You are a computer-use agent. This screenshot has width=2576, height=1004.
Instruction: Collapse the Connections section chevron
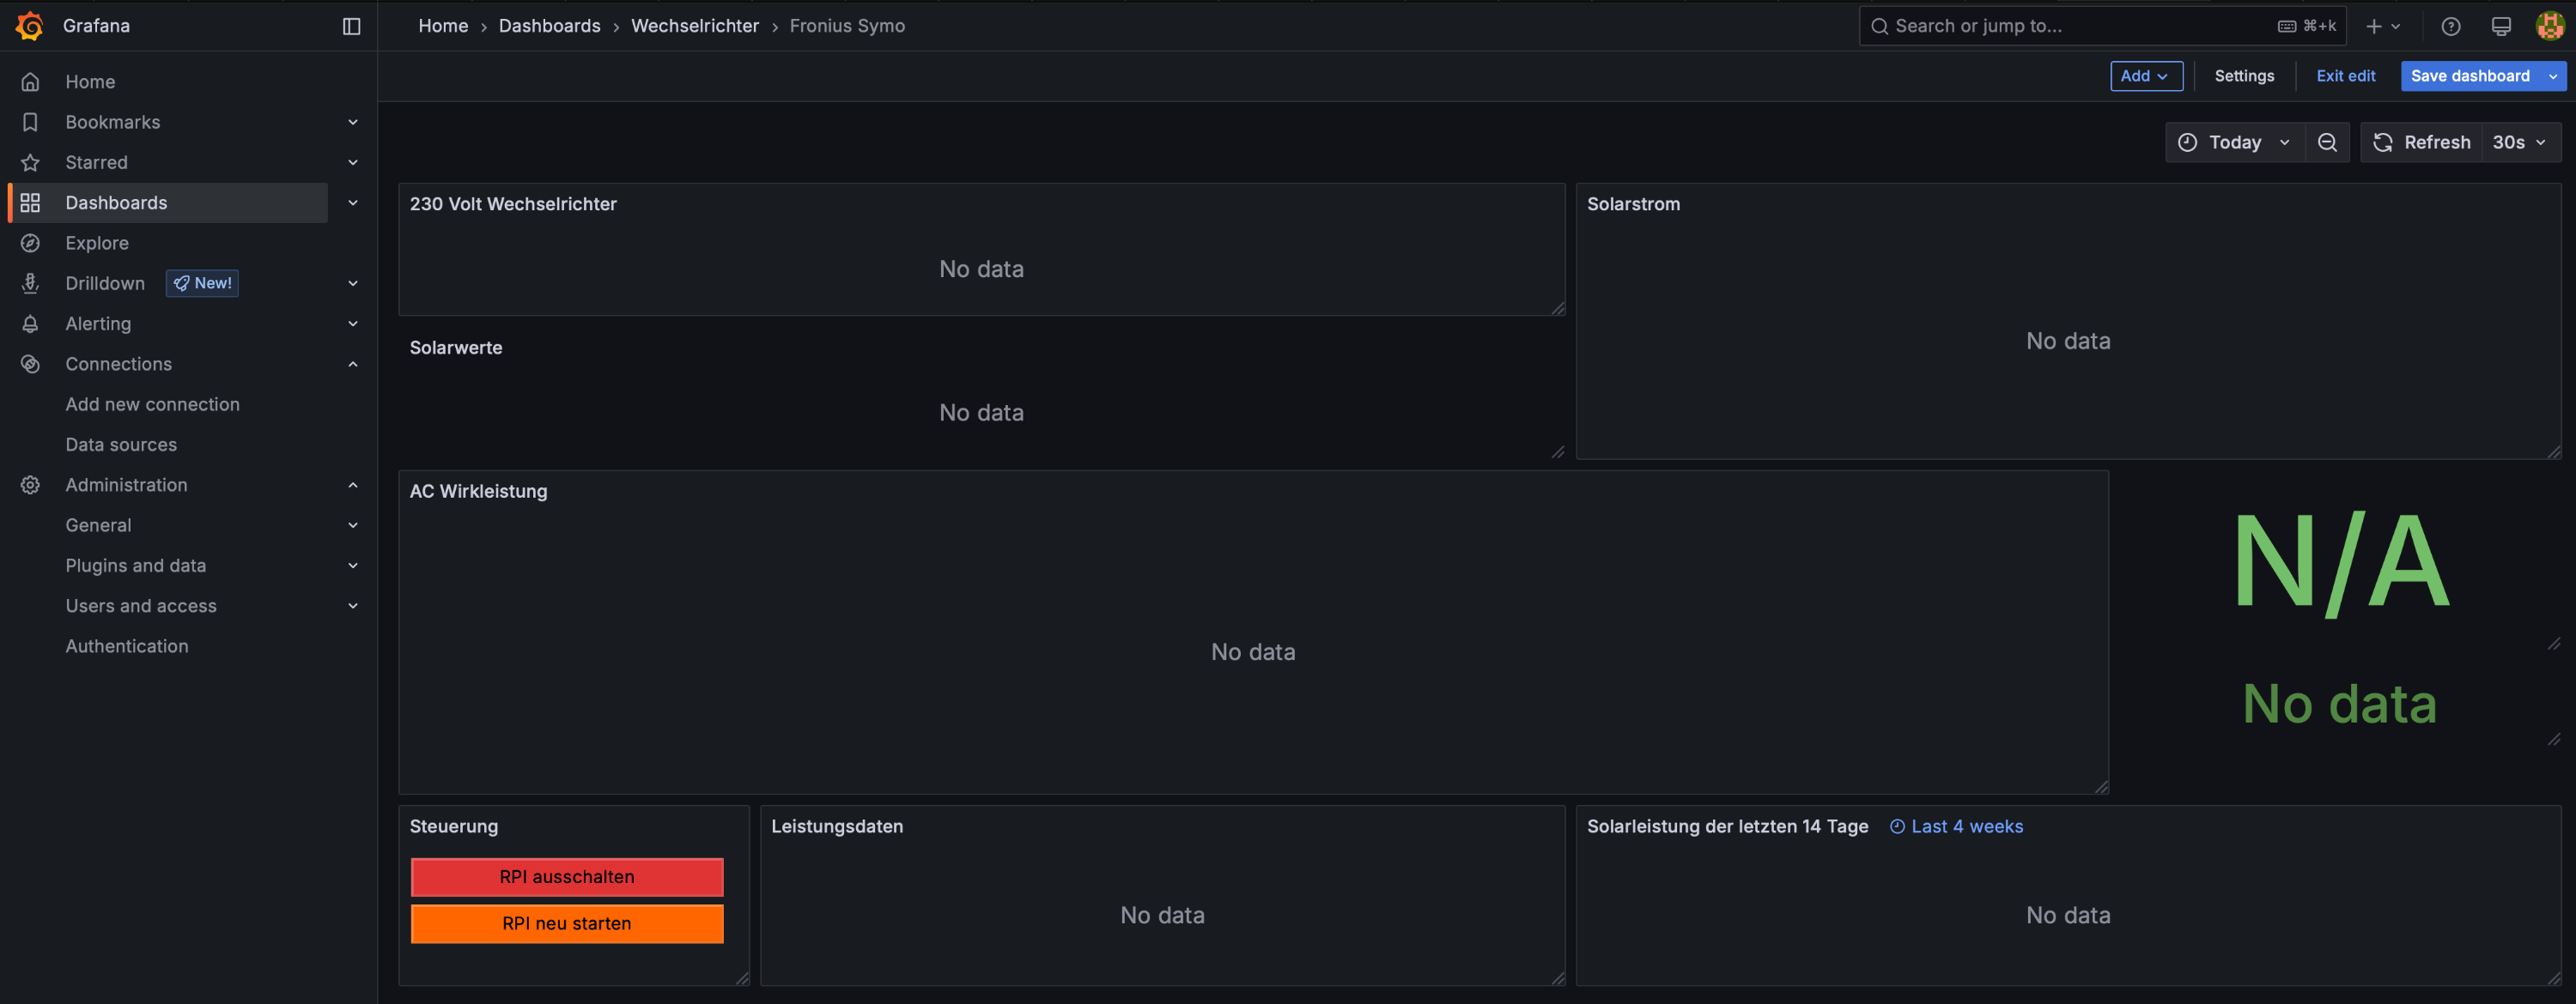pyautogui.click(x=353, y=364)
